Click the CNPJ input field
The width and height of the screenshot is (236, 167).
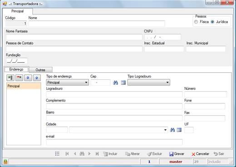pos(162,37)
